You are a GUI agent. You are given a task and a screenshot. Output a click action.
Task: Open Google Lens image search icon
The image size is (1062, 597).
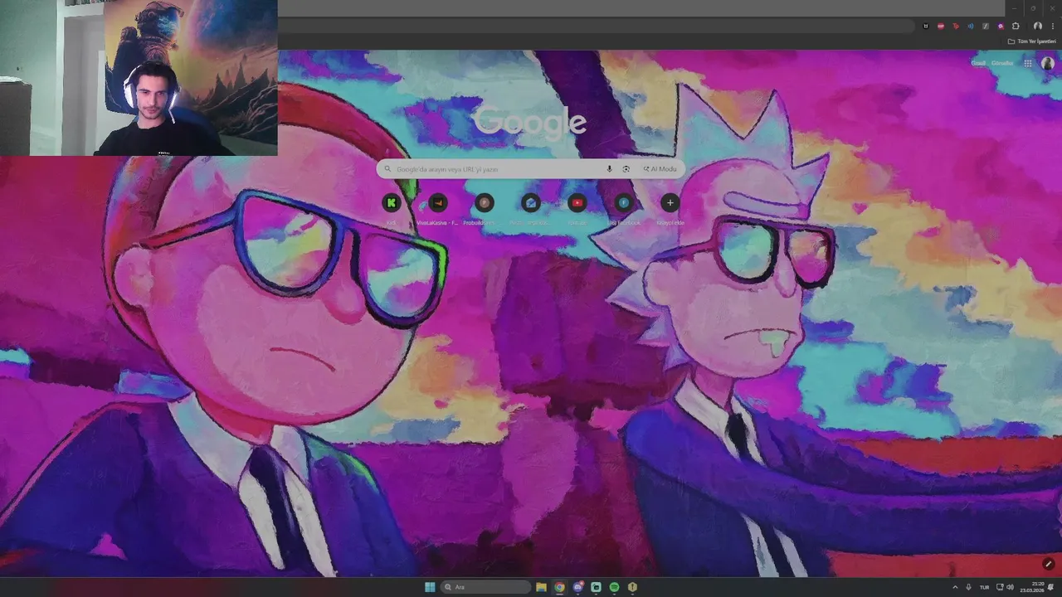coord(626,169)
